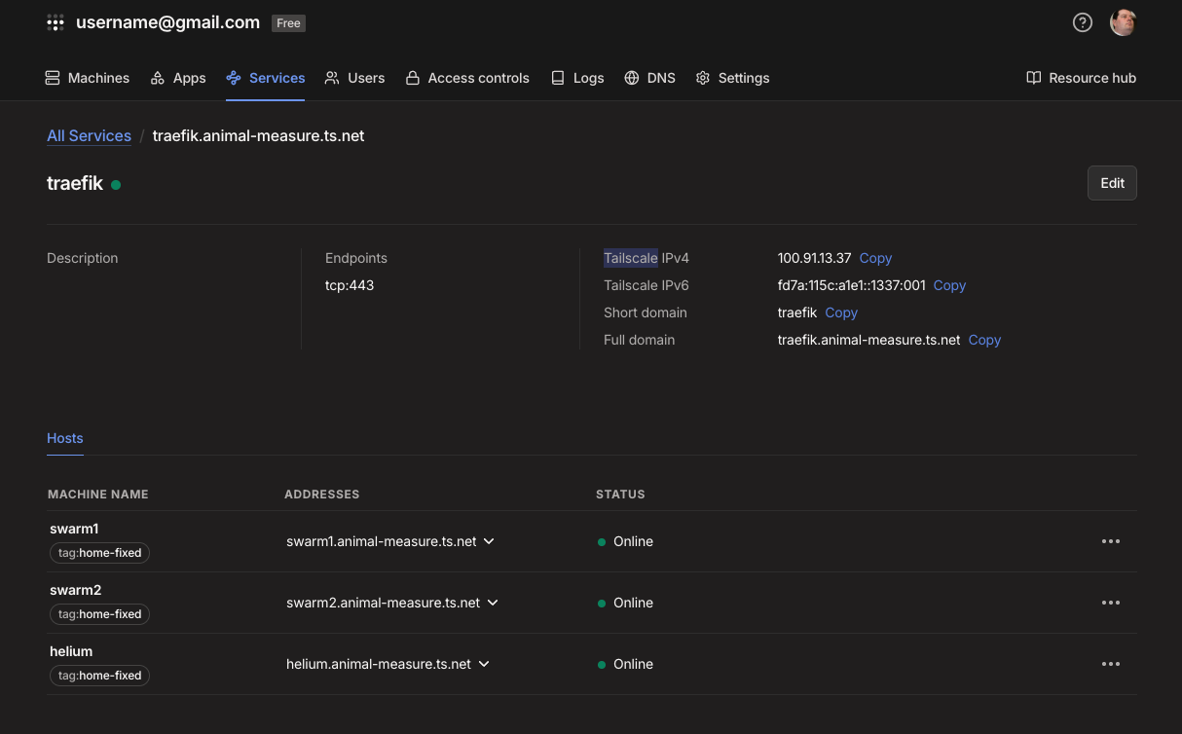Click the DNS globe icon
1182x734 pixels.
tap(632, 78)
